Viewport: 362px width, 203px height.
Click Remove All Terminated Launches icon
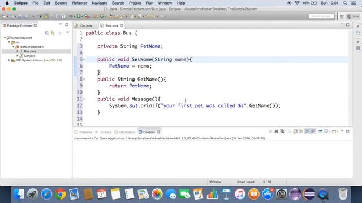pos(282,131)
